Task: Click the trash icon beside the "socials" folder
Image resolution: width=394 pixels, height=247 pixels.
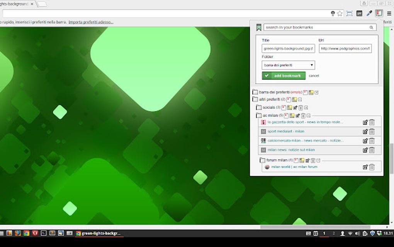Action: pos(300,107)
